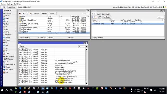Open KVM in the sidebar

tap(7, 62)
